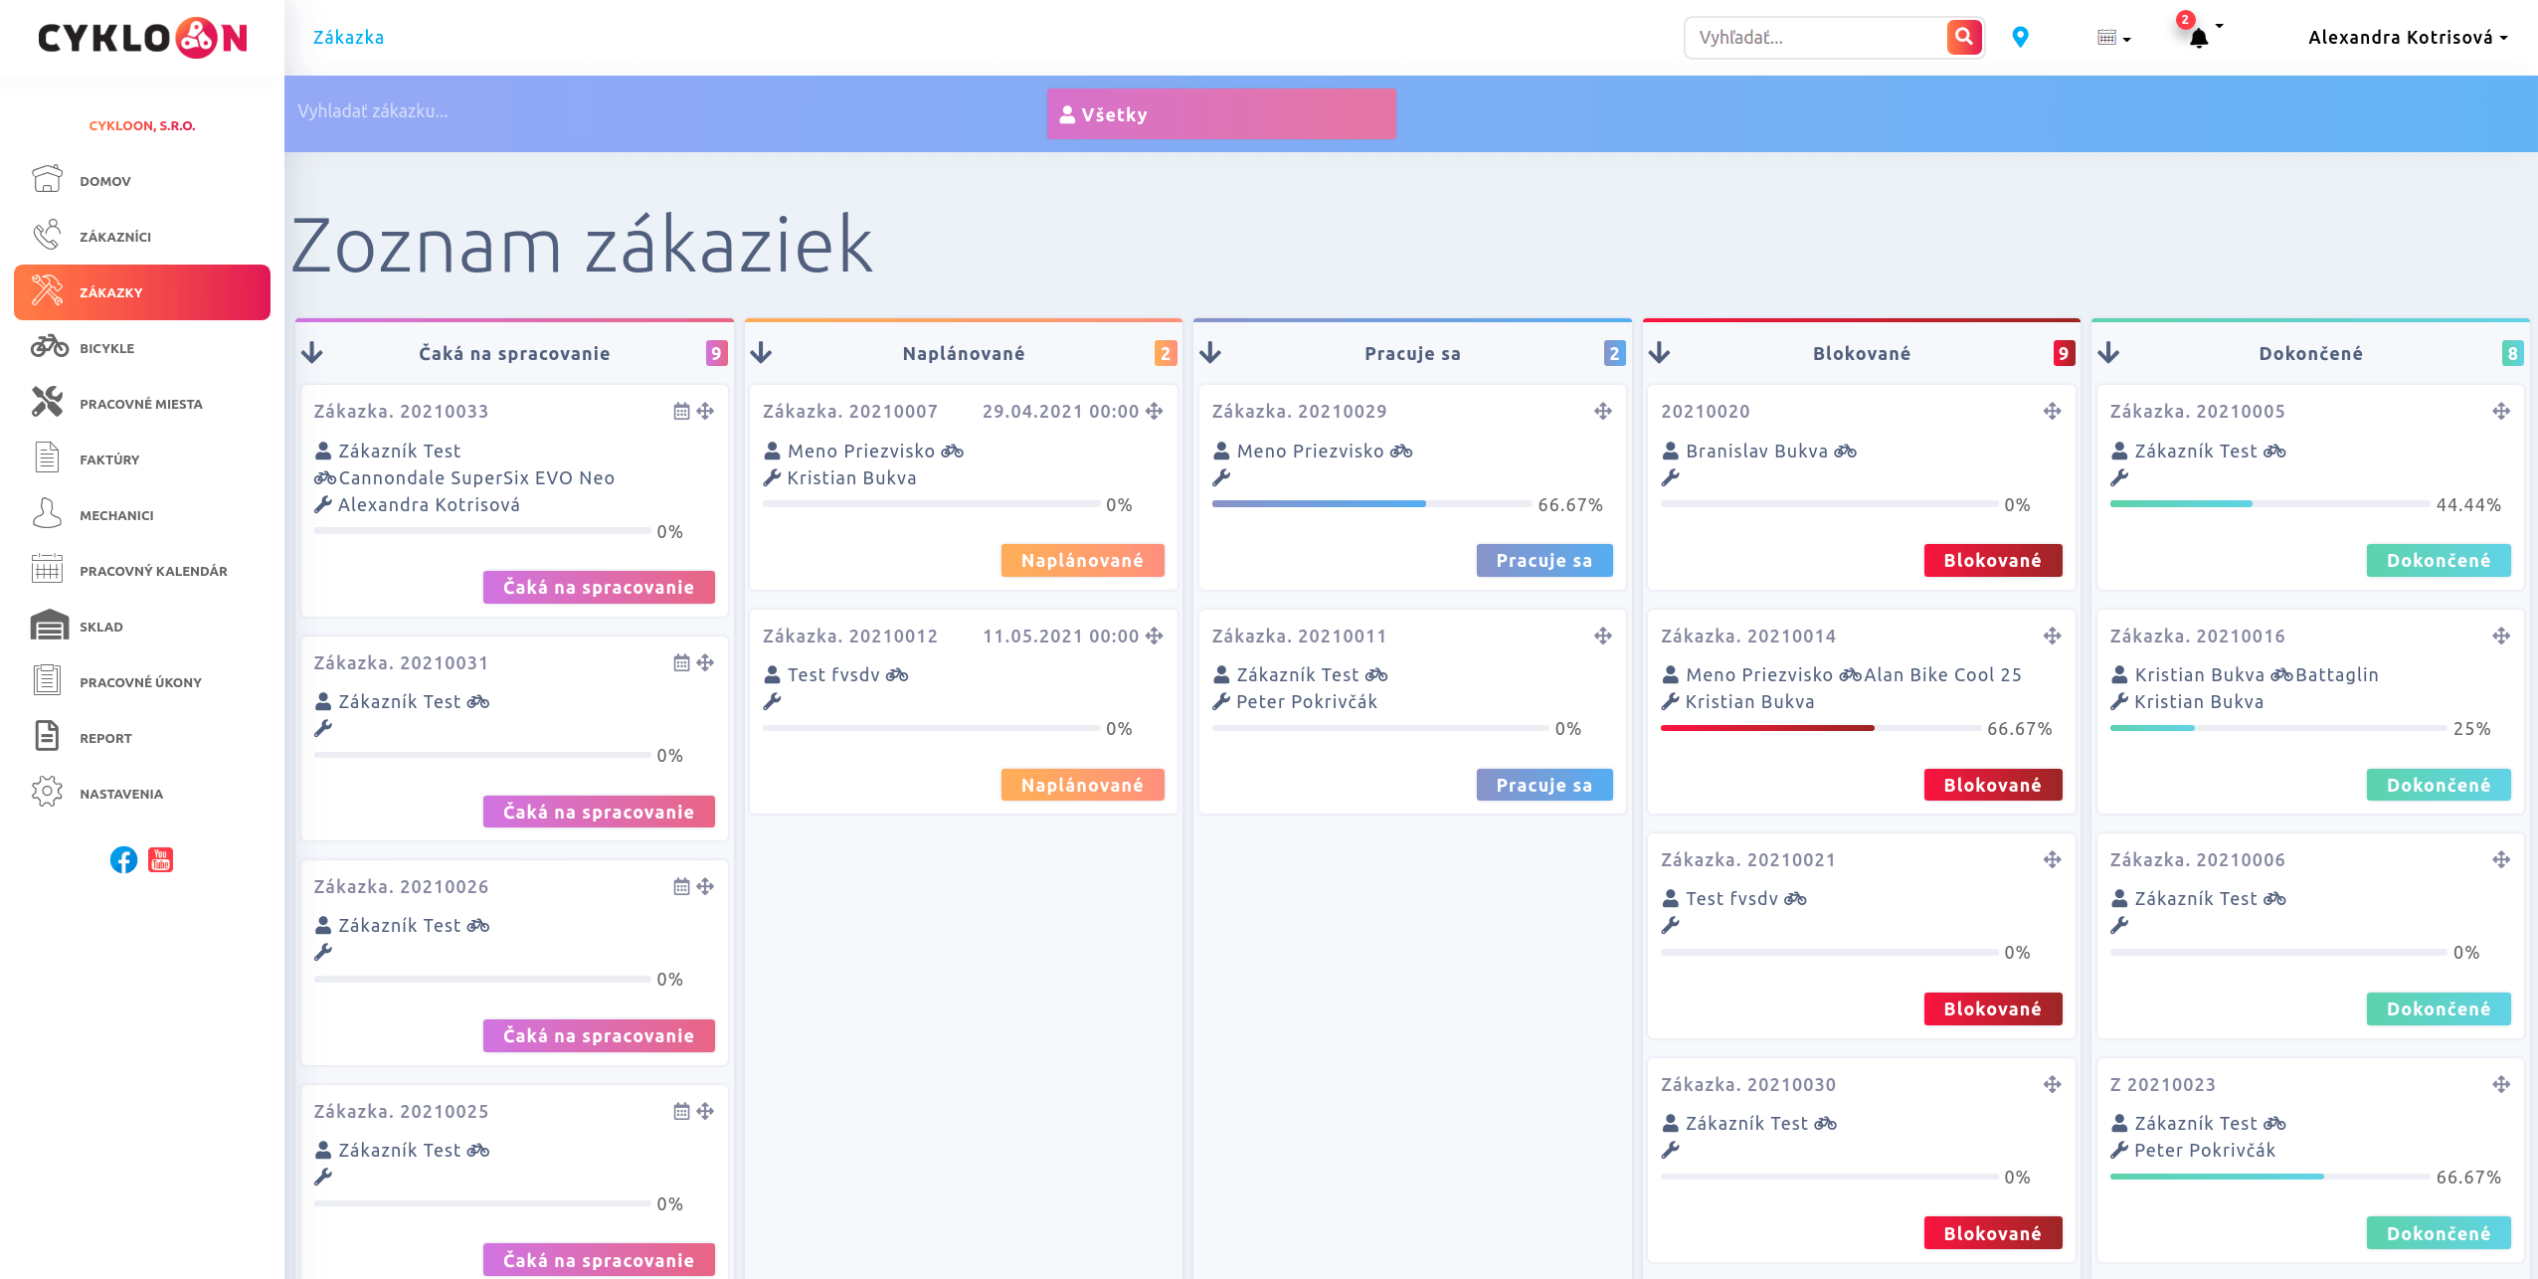Click the Zákazka breadcrumb link
Screen dimensions: 2538x1279
(x=348, y=38)
